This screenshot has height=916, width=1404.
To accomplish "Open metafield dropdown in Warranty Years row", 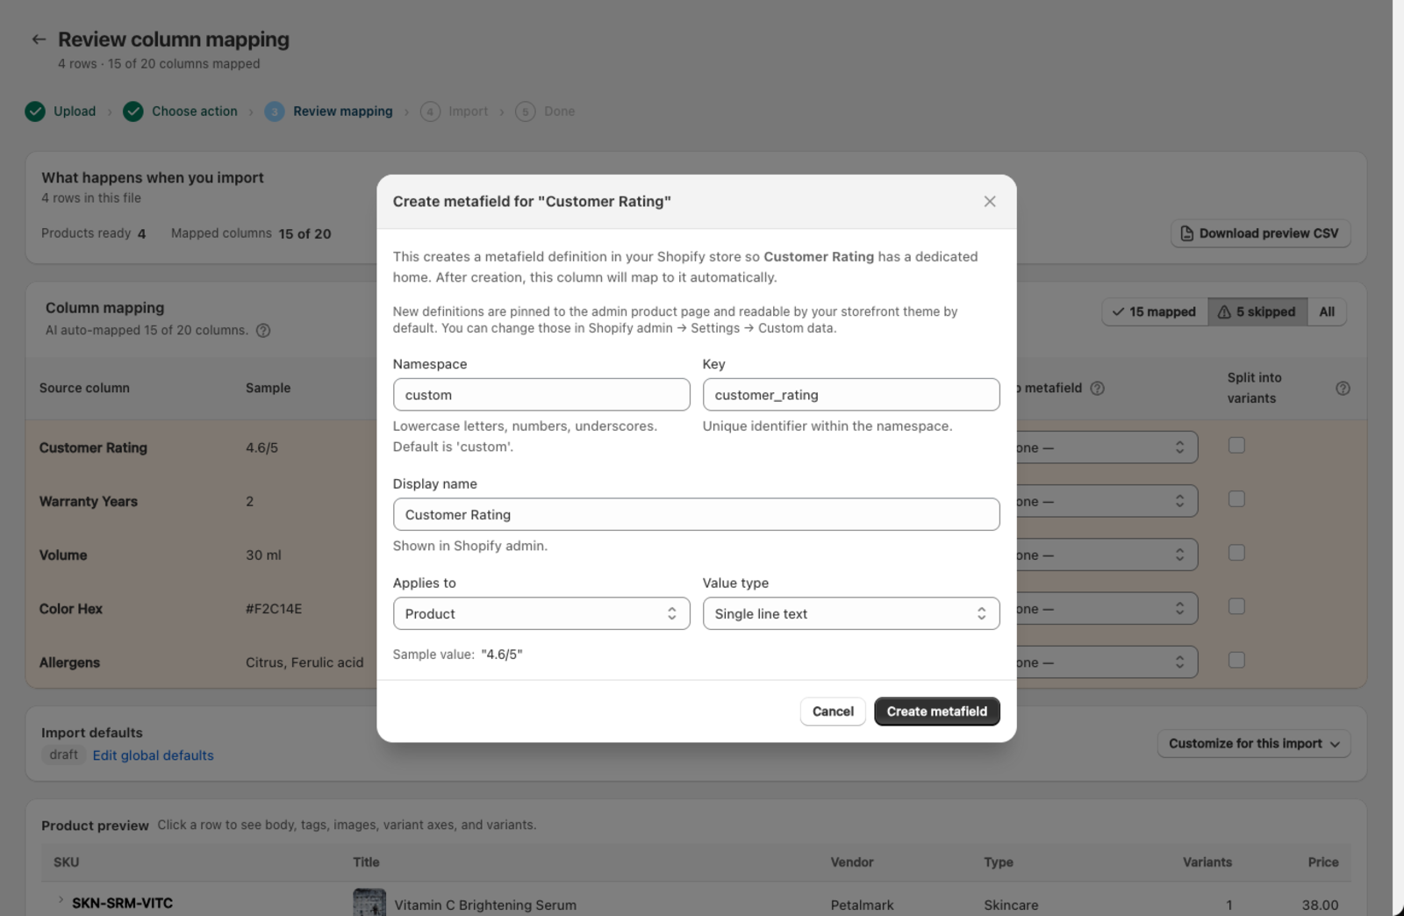I will pyautogui.click(x=1107, y=501).
